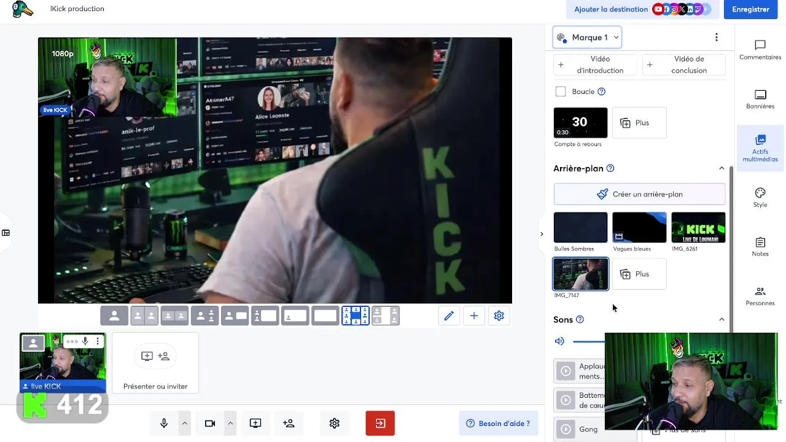Click the speaker volume icon under Sons
Viewport: 786px width, 442px height.
pyautogui.click(x=559, y=341)
